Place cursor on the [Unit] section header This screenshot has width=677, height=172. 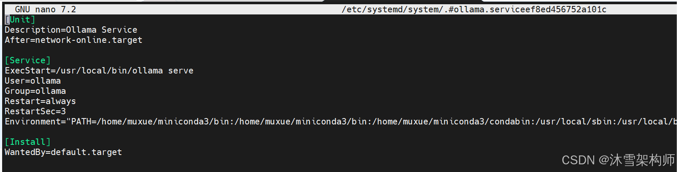(x=20, y=20)
